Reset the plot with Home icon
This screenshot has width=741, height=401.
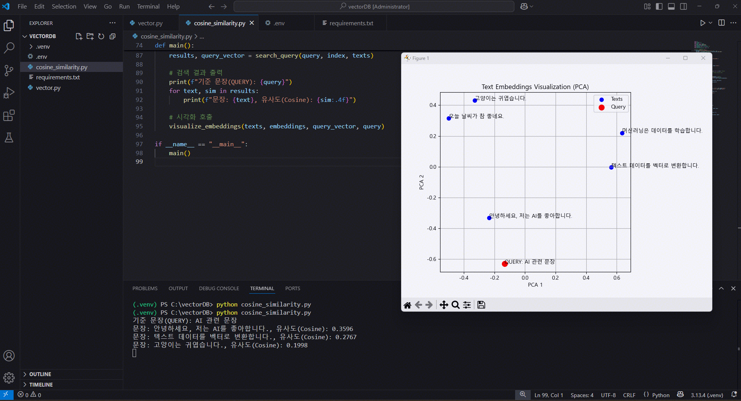pyautogui.click(x=407, y=305)
